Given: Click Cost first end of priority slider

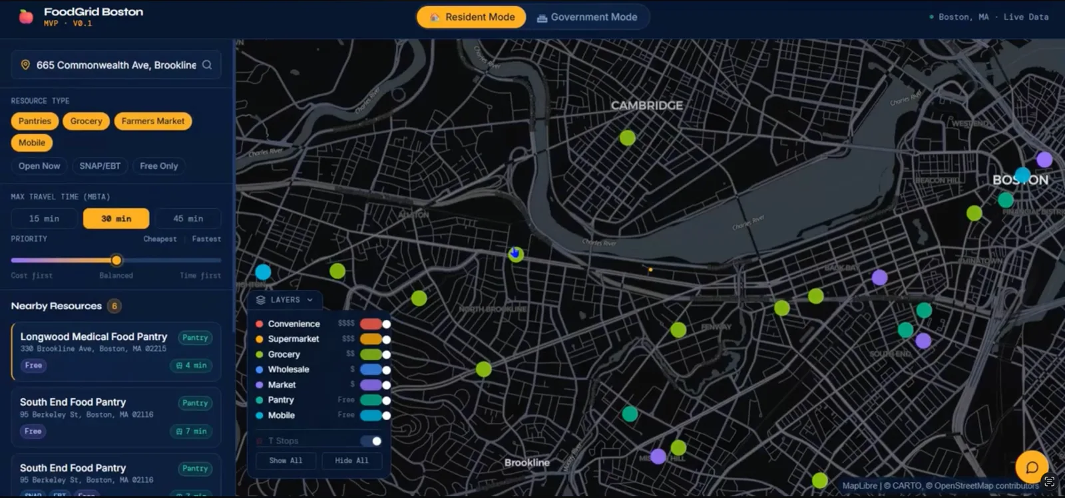Looking at the screenshot, I should (x=31, y=275).
